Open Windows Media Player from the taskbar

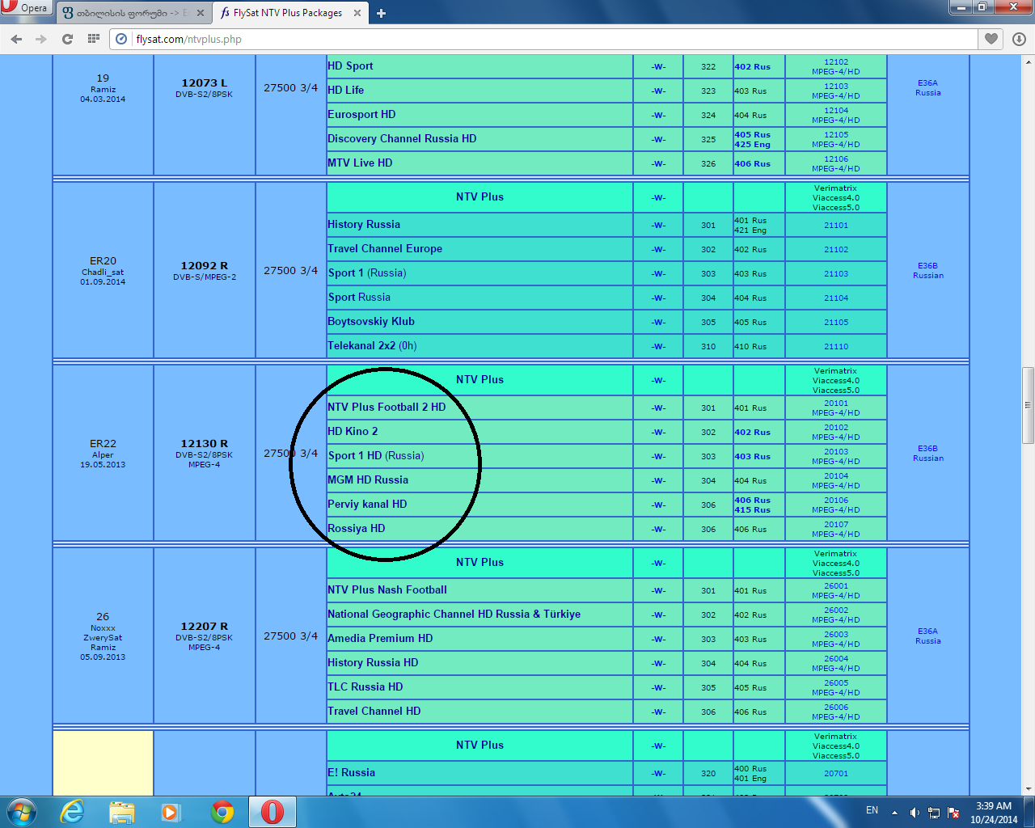point(171,812)
